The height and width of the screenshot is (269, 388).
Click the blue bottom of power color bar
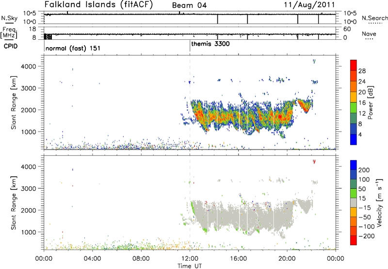354,139
